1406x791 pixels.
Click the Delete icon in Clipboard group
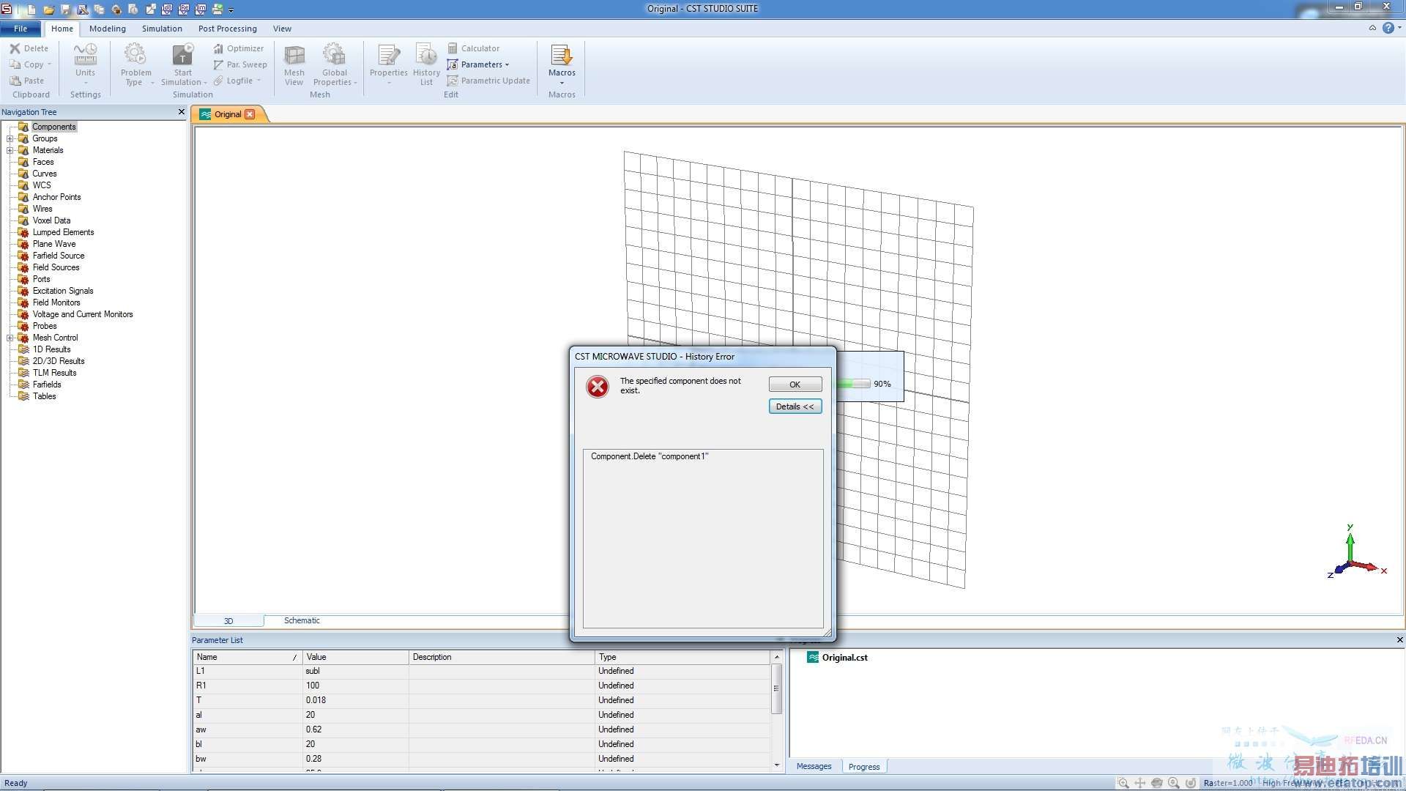tap(15, 48)
